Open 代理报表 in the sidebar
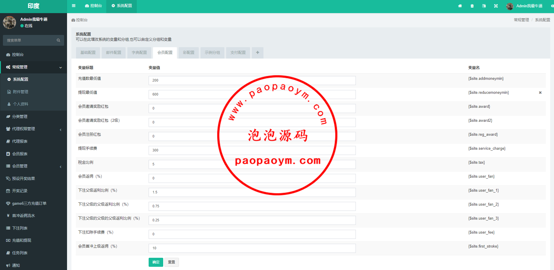This screenshot has width=554, height=270. point(34,141)
